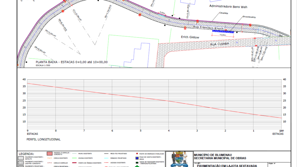Screen dimensions: 297x167
Task: Select the PLANTA BAIXA - ESTACAS title
Action: tap(71, 62)
